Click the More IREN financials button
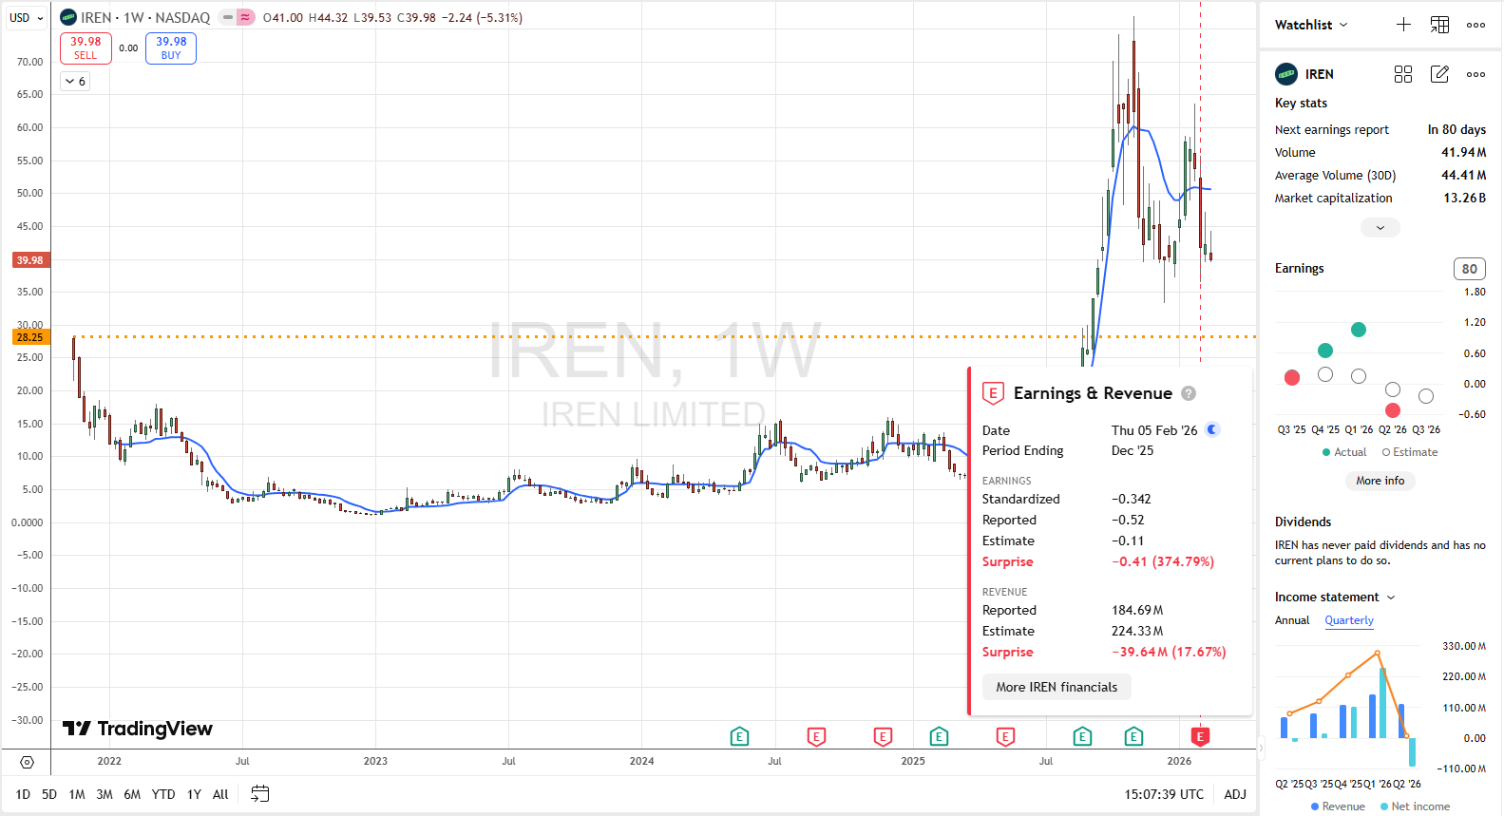1504x816 pixels. pyautogui.click(x=1056, y=687)
